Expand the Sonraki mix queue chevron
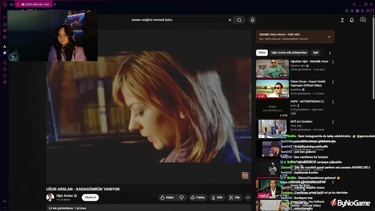This screenshot has height=211, width=375. click(329, 37)
